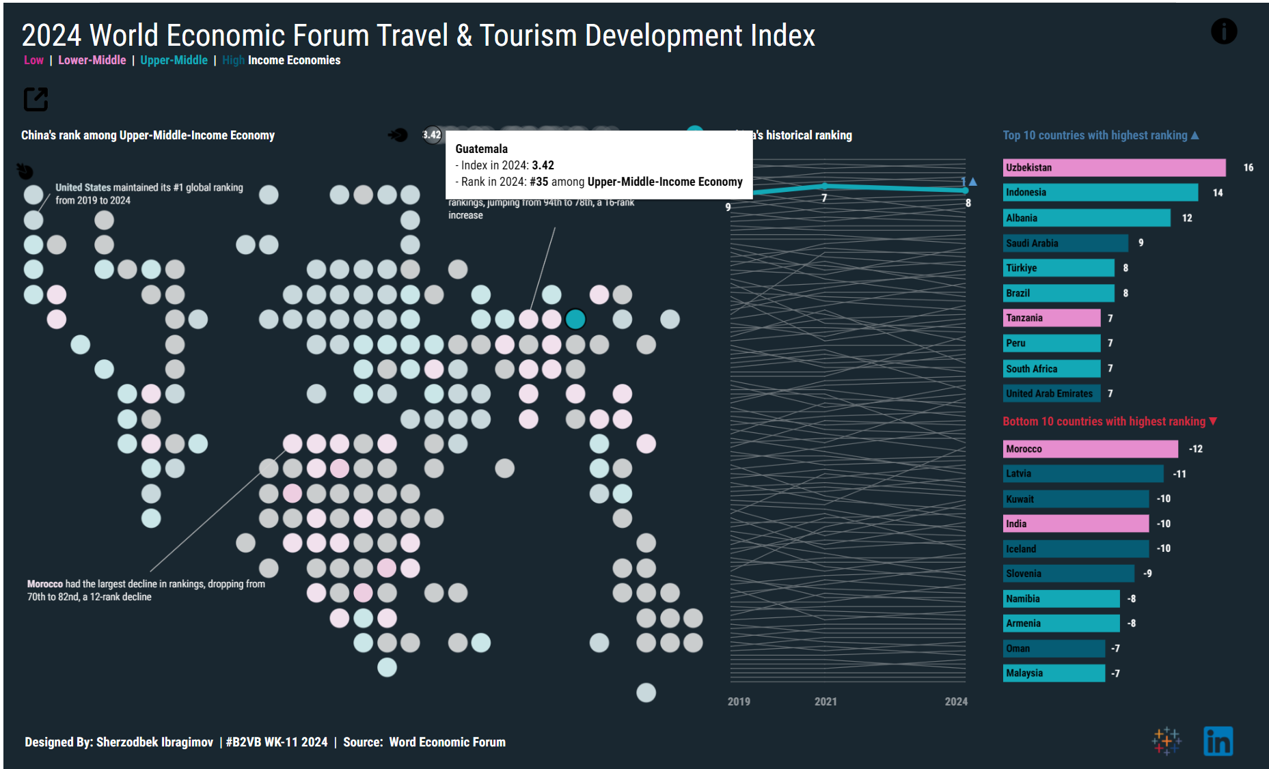Select the Brazil bar
The width and height of the screenshot is (1269, 769).
(x=1059, y=293)
